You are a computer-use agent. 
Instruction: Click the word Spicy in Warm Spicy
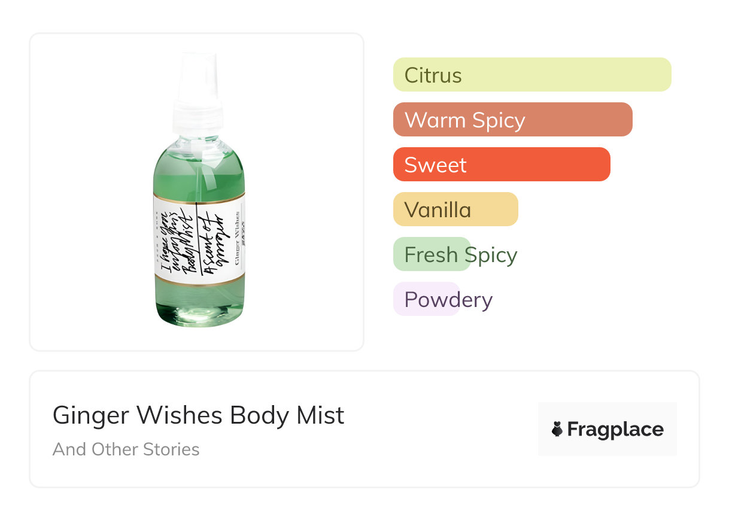498,120
